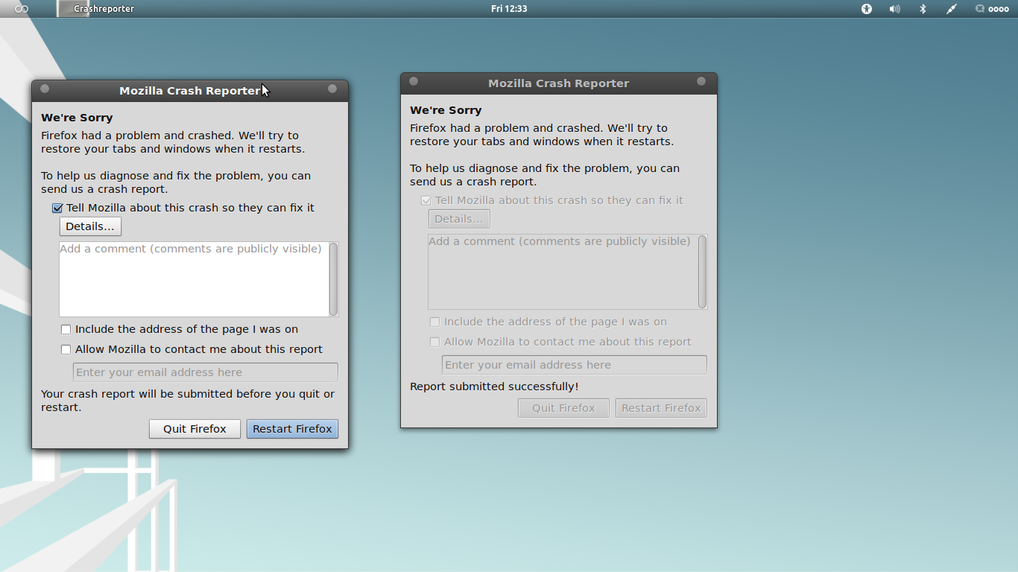Viewport: 1018px width, 572px height.
Task: Click right title-bar dot of active crash dialog
Action: click(332, 89)
